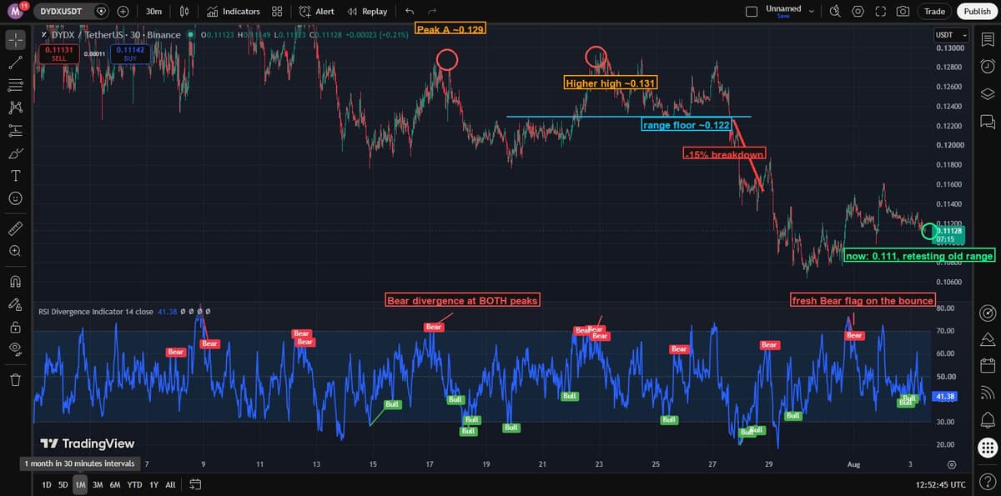Select the 1D time range
Viewport: 1001px width, 496px height.
pyautogui.click(x=47, y=484)
